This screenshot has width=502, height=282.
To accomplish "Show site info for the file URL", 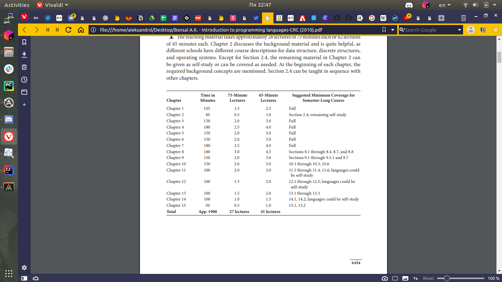I will coord(93,30).
